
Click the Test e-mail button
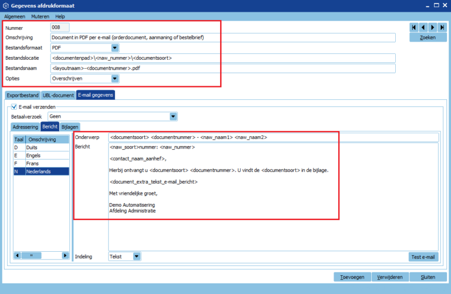[x=423, y=256]
